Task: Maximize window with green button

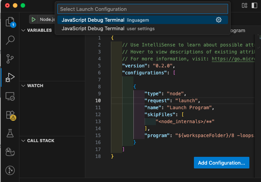Action: pos(23,5)
